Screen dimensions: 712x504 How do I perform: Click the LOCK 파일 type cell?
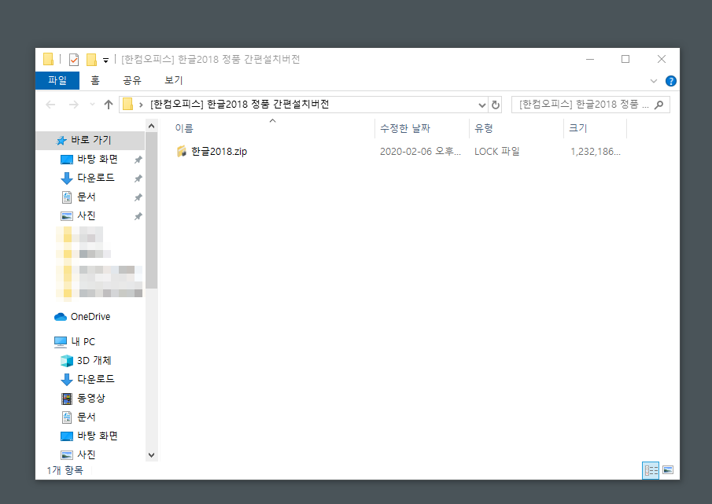click(x=496, y=152)
